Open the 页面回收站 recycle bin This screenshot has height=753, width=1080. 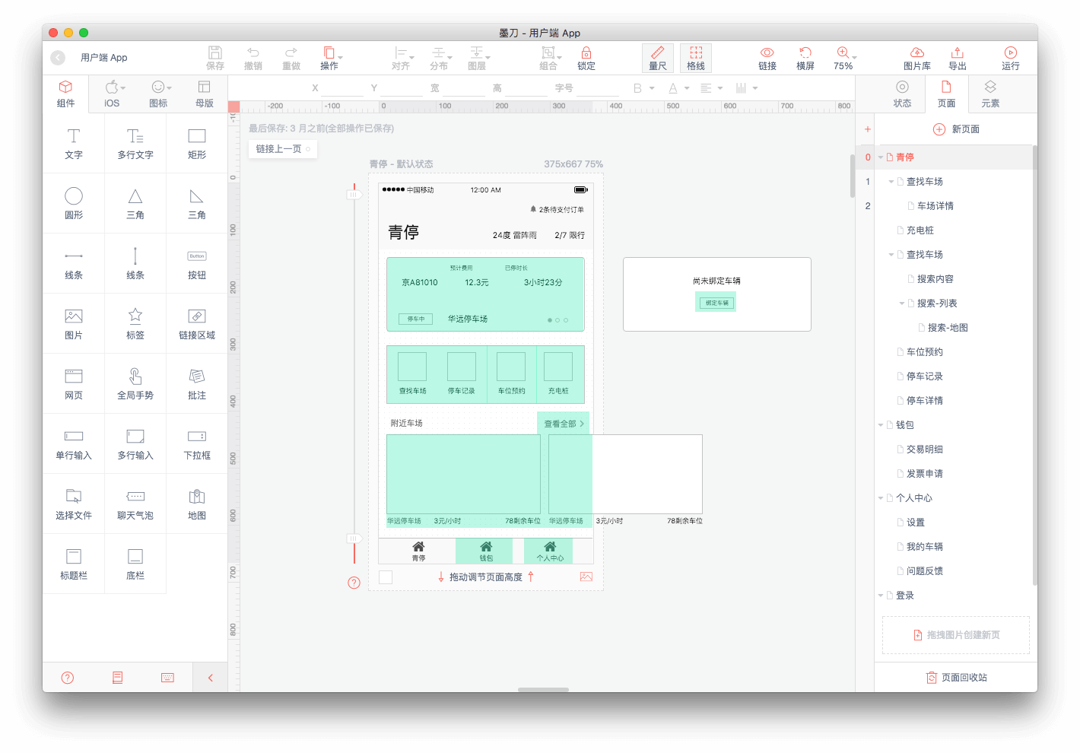pos(956,678)
